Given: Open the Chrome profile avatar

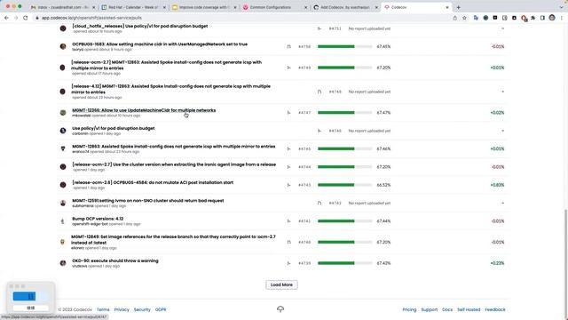Looking at the screenshot, I should coord(552,18).
